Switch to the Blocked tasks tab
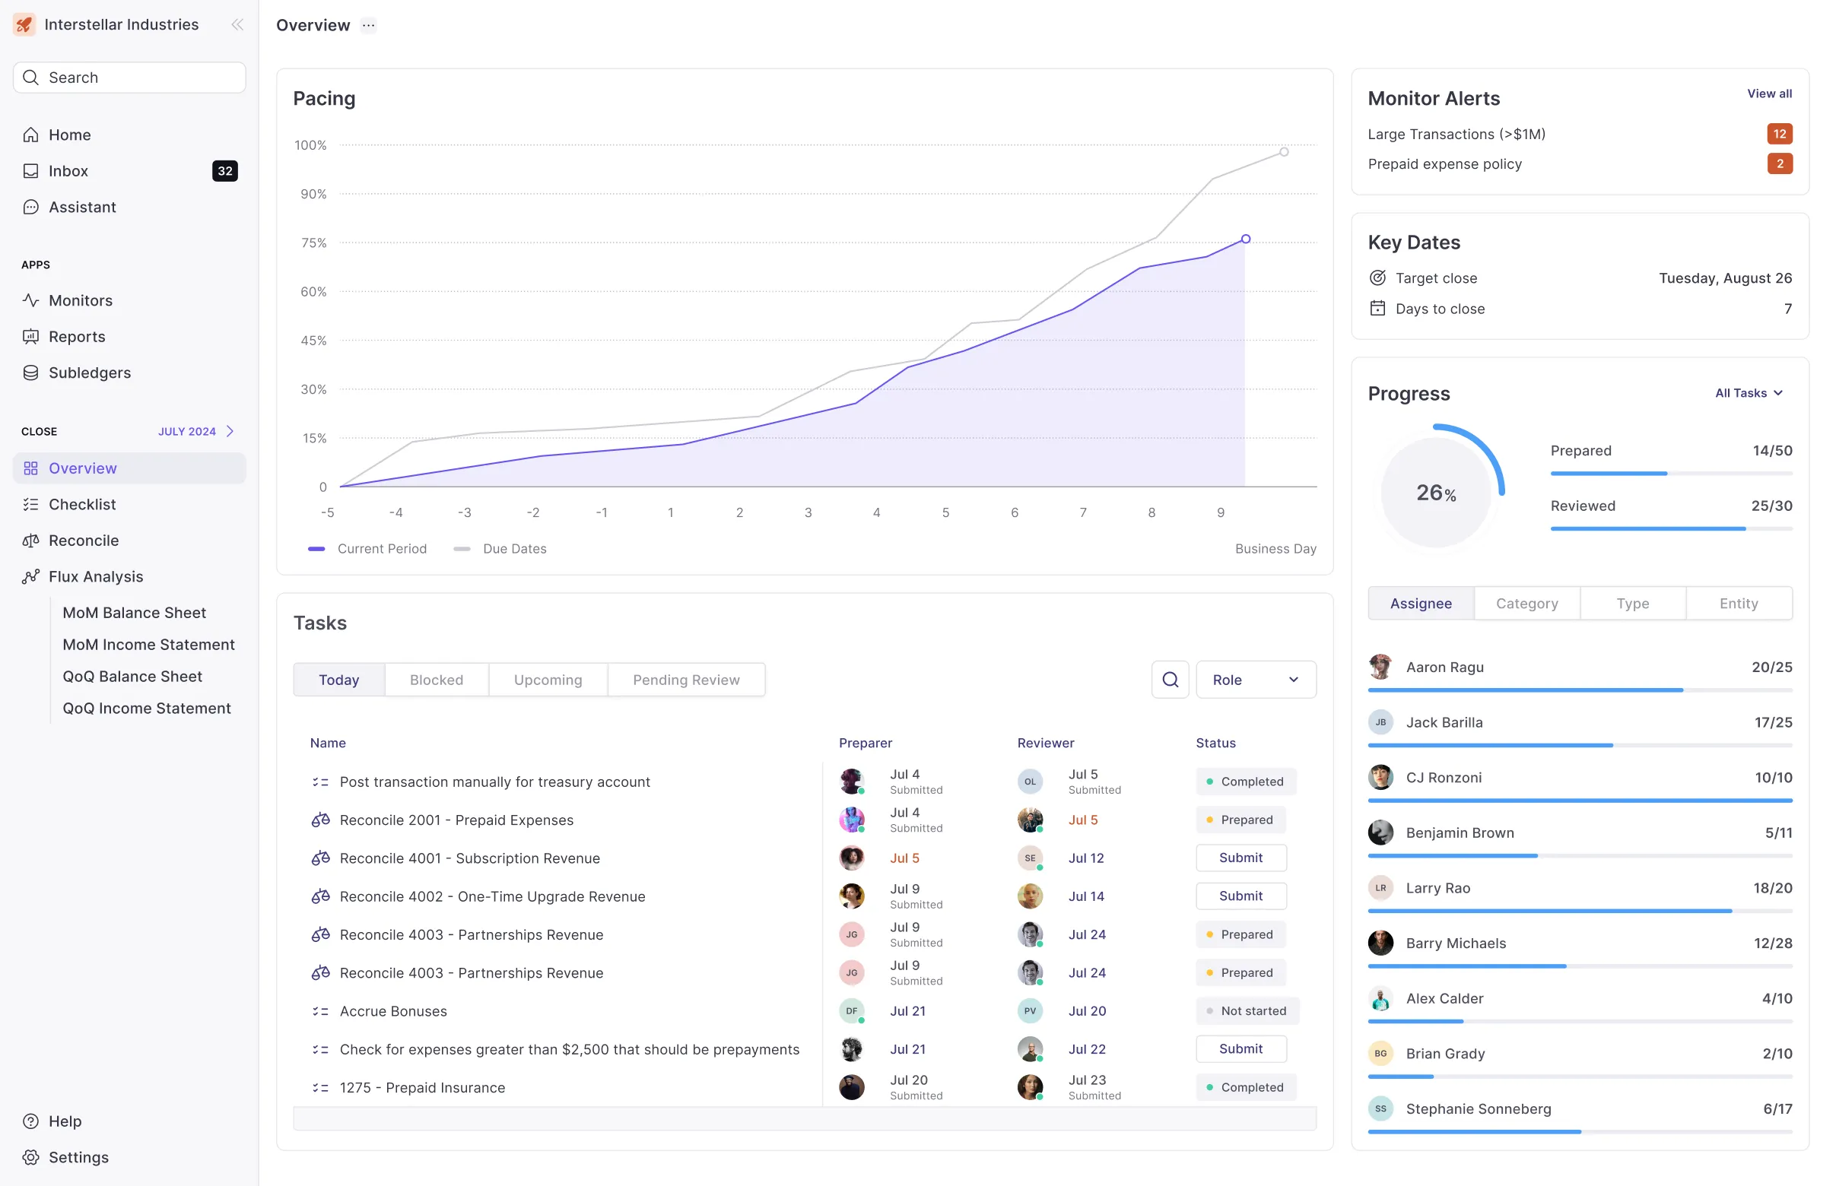Viewport: 1836px width, 1186px height. coord(436,679)
